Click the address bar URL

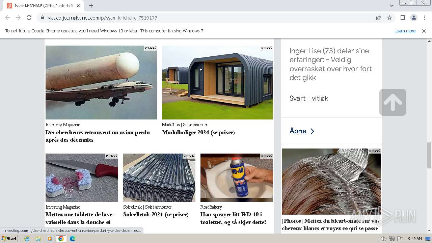[x=102, y=18]
